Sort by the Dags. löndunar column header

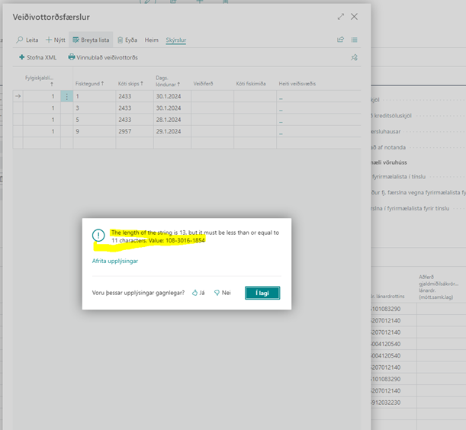(169, 82)
